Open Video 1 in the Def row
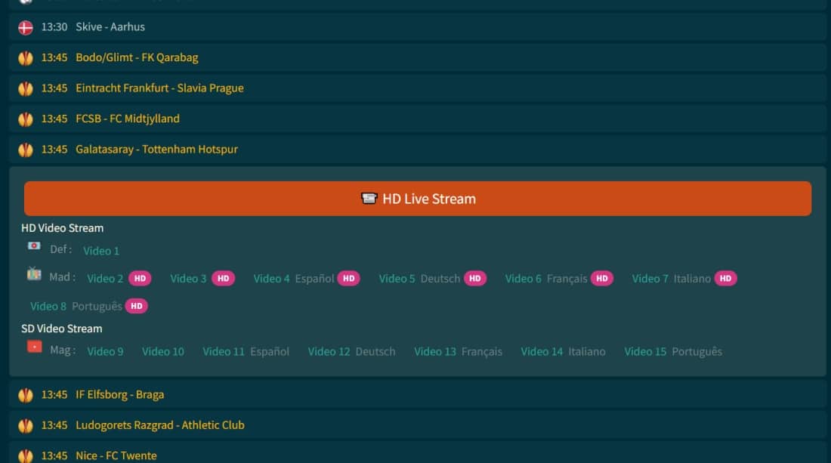This screenshot has height=463, width=831. pyautogui.click(x=101, y=251)
